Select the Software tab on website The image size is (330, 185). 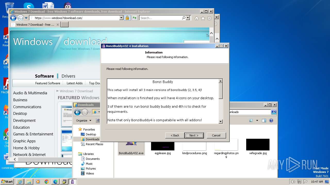tap(44, 76)
